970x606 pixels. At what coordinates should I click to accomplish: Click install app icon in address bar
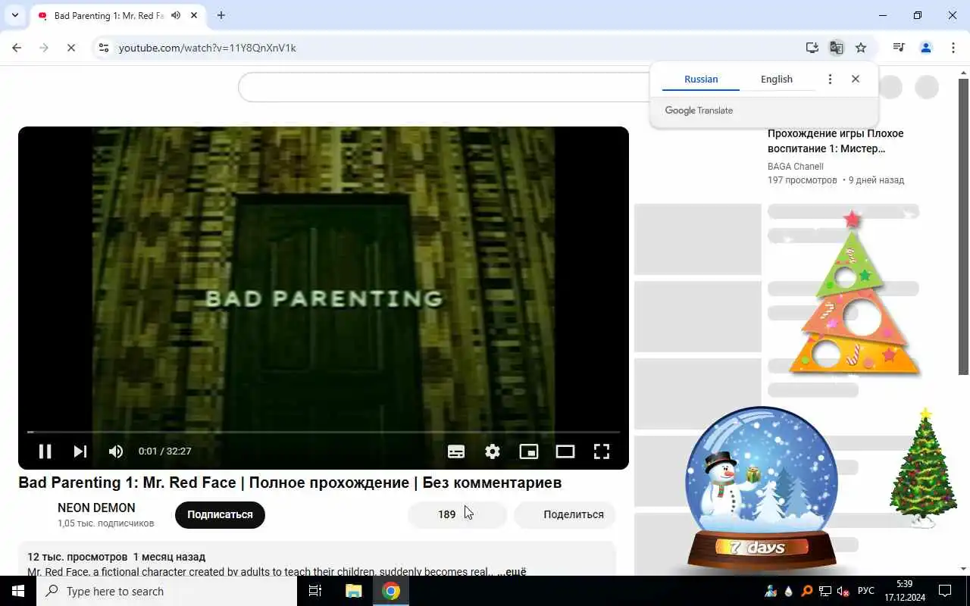(x=812, y=48)
